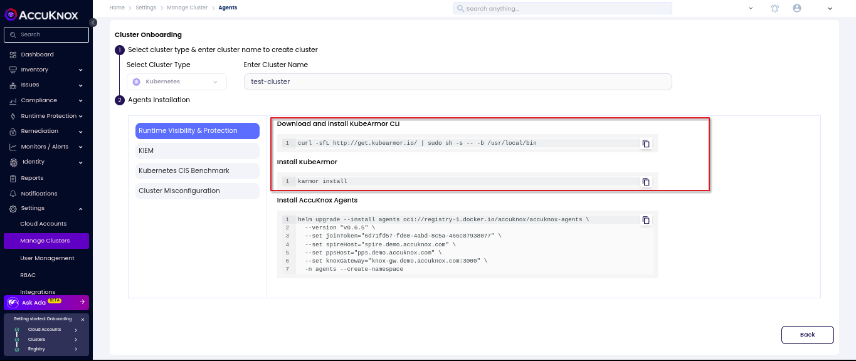Image resolution: width=856 pixels, height=361 pixels.
Task: Open User Management in sidebar
Action: 47,258
